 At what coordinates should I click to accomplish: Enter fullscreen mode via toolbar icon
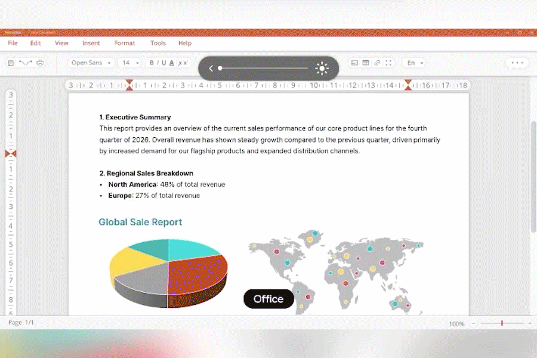pyautogui.click(x=388, y=63)
